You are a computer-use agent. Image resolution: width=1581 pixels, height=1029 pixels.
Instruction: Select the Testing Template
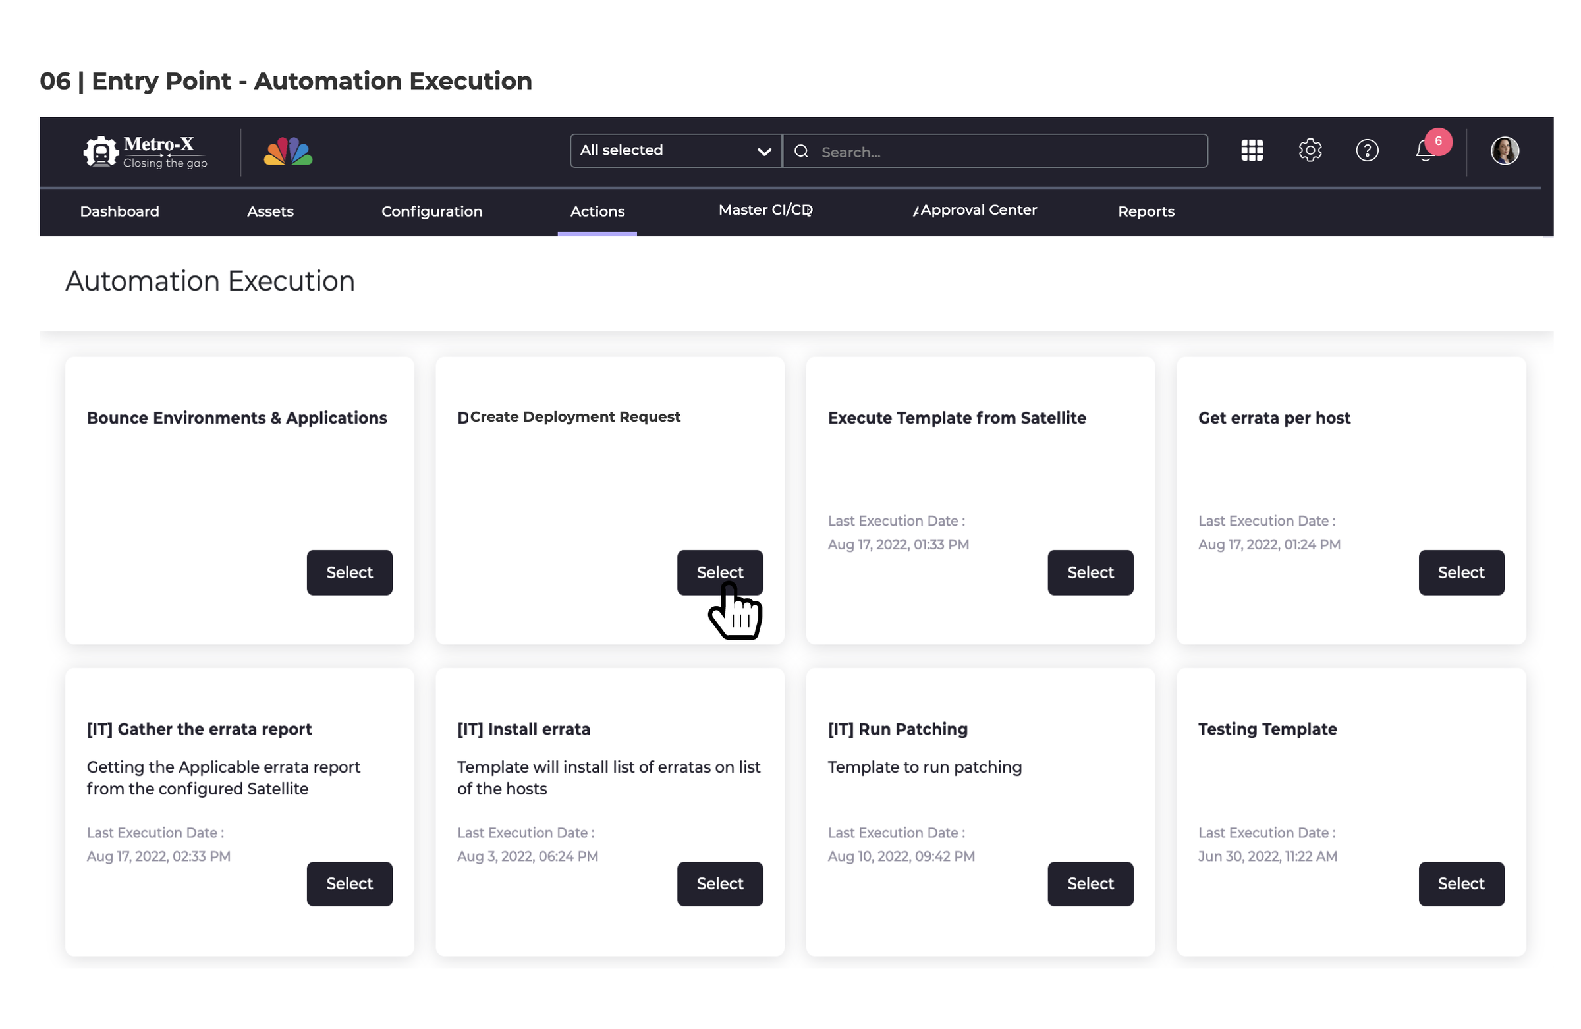(1460, 883)
